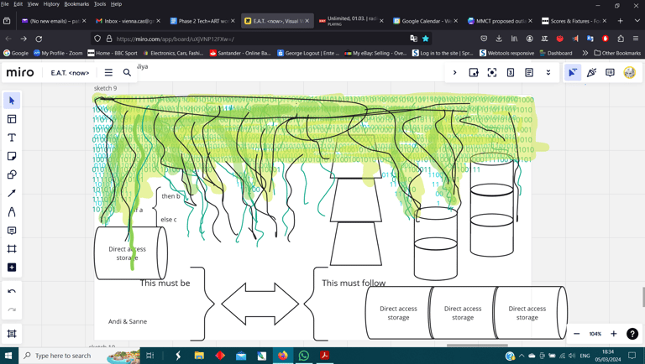Open Other Bookmarks folder
This screenshot has width=645, height=364.
point(617,53)
